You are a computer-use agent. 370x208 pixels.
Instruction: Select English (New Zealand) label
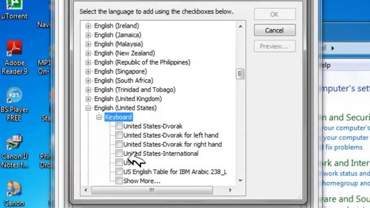tap(125, 53)
